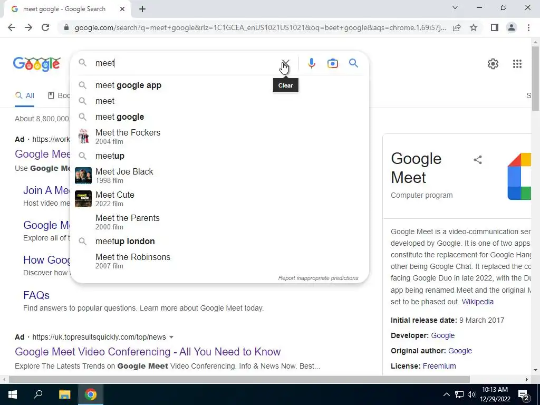Choose 'Meet Joe Black' 1998 film suggestion
Viewport: 540px width, 405px height.
coord(219,175)
